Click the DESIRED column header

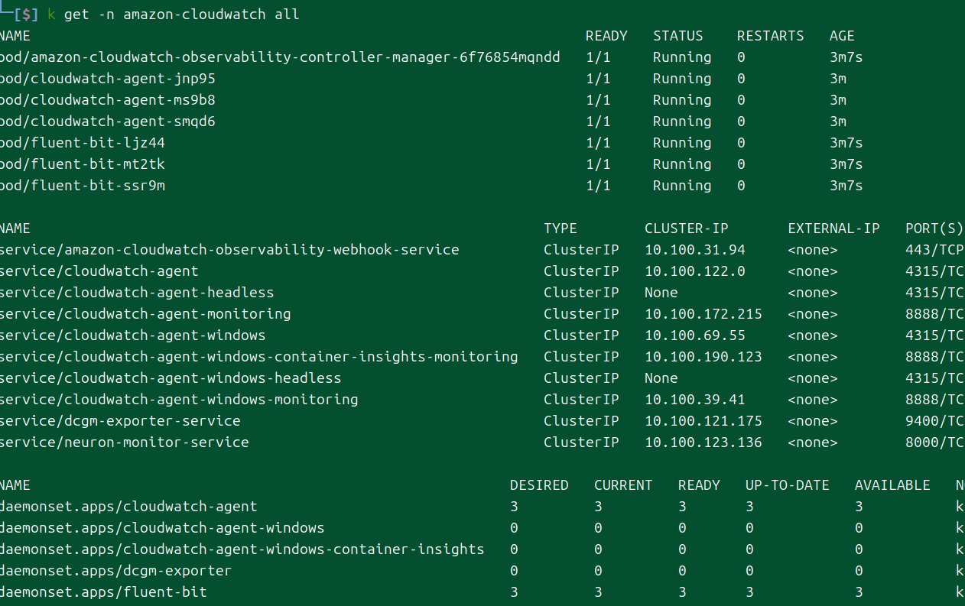point(539,485)
